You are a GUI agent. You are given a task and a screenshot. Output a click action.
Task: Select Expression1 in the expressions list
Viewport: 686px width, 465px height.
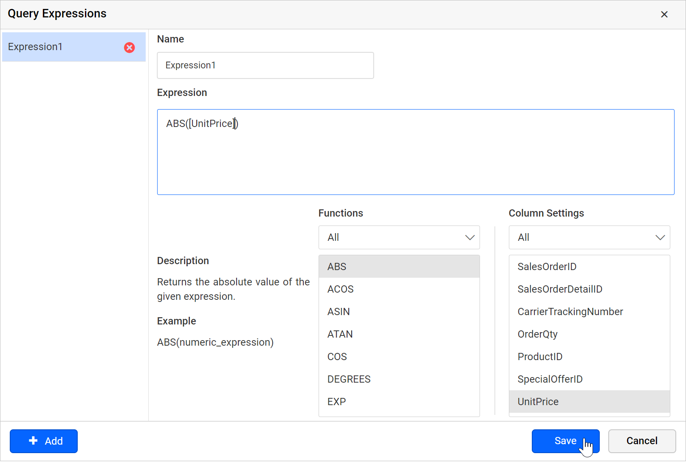[74, 47]
